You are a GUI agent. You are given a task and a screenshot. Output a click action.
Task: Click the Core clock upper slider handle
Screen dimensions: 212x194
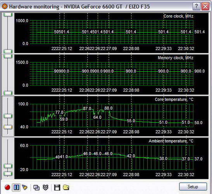click(8, 15)
